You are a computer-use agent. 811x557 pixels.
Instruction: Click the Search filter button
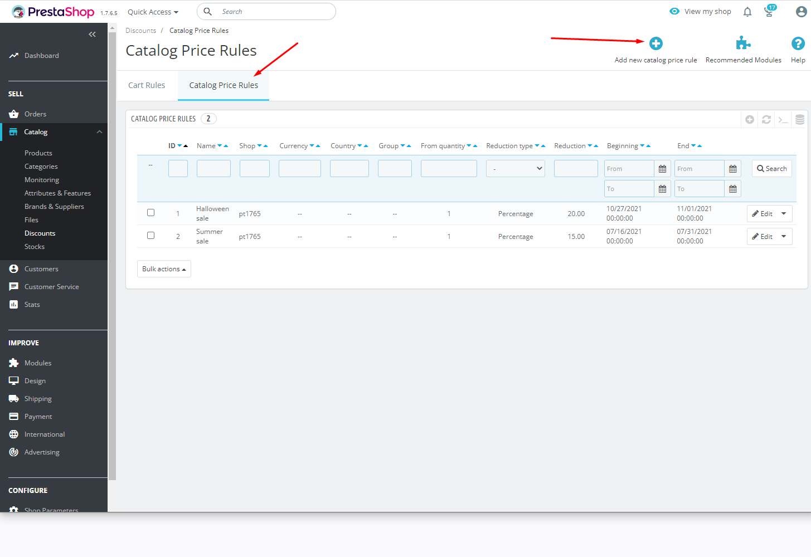(772, 169)
